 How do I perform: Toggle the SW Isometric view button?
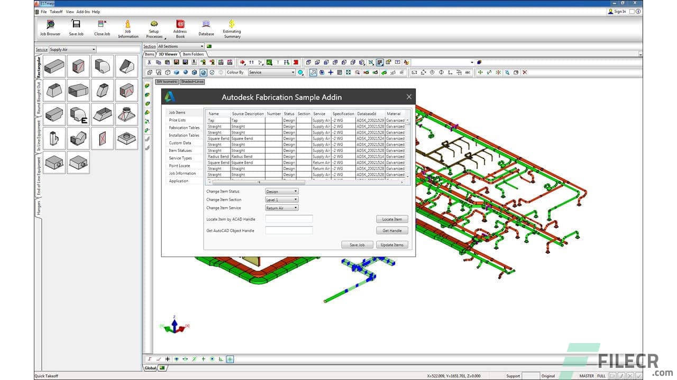[168, 82]
